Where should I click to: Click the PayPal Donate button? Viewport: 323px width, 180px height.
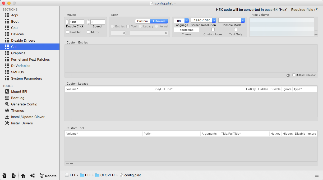point(48,176)
